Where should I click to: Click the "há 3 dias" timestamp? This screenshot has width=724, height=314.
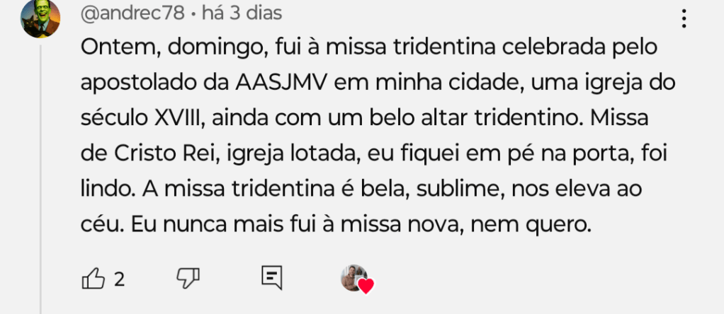tap(242, 13)
